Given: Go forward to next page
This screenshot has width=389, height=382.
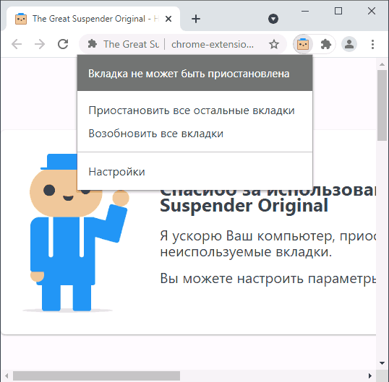Looking at the screenshot, I should click(40, 44).
